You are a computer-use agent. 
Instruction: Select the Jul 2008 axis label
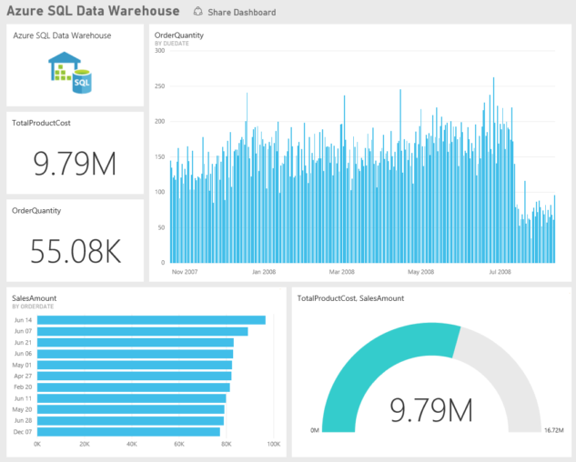[x=500, y=272]
